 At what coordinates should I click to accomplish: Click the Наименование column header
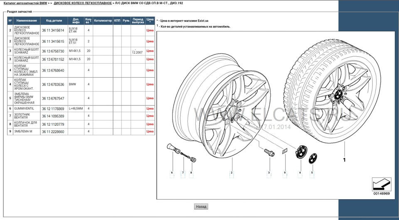pos(27,21)
